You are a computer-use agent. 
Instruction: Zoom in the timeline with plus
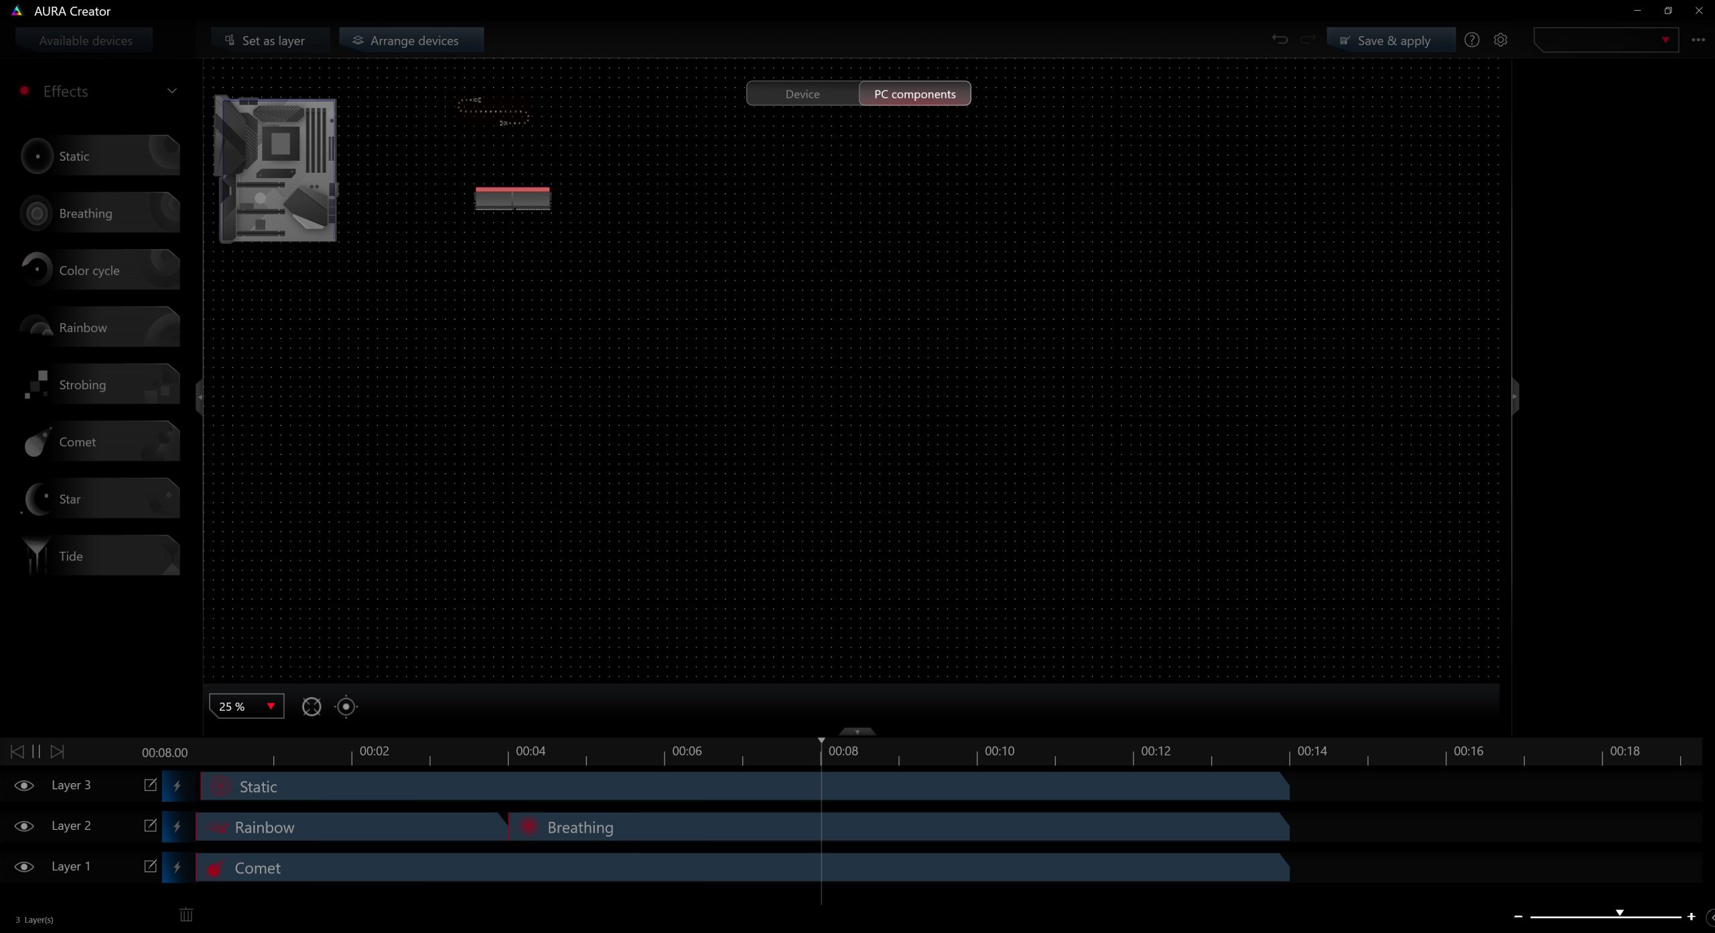(1692, 916)
